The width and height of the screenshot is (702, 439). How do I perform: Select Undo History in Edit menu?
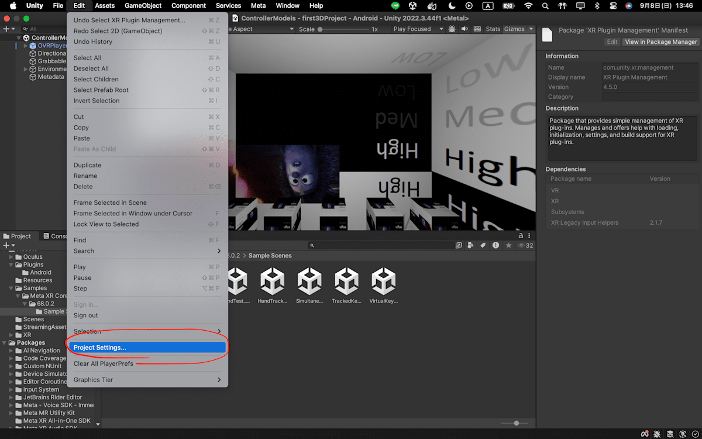click(147, 42)
